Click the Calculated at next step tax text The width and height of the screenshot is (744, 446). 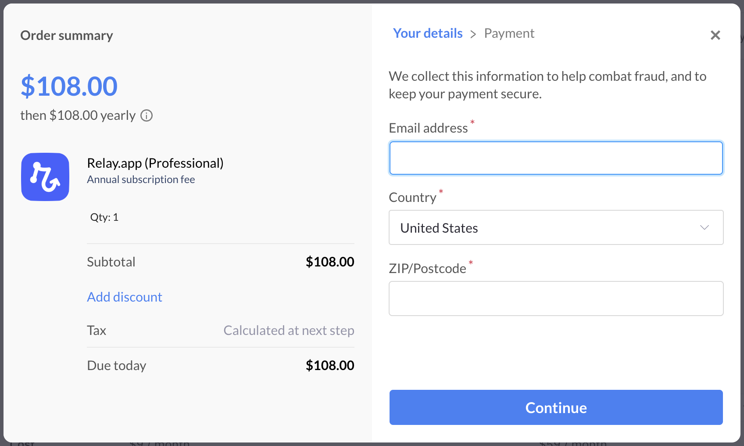pos(289,331)
